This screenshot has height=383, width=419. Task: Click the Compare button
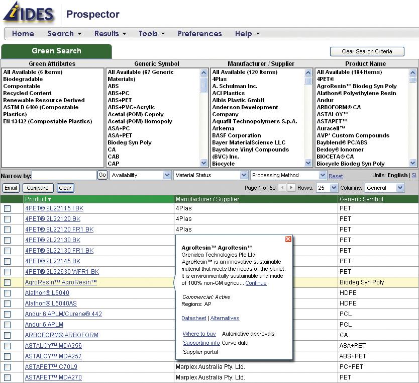click(x=38, y=188)
